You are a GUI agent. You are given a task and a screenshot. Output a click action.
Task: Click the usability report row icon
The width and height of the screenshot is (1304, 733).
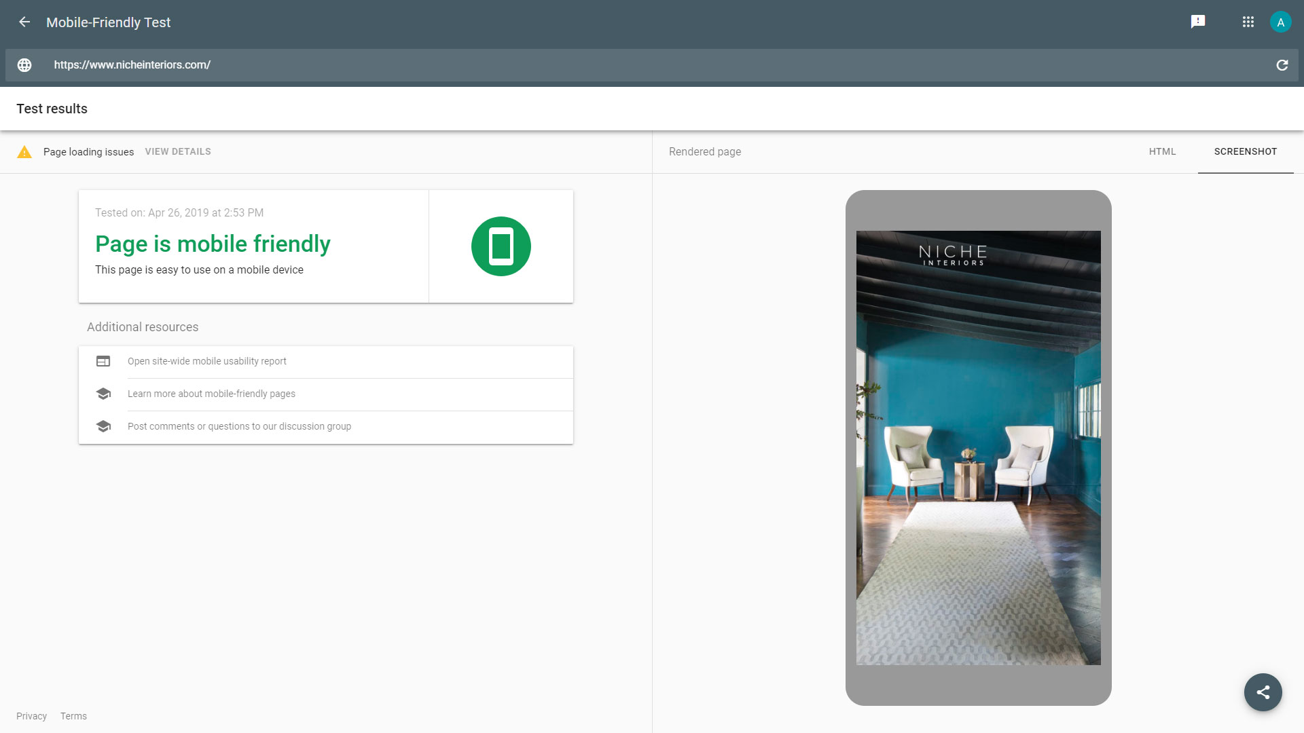[103, 361]
